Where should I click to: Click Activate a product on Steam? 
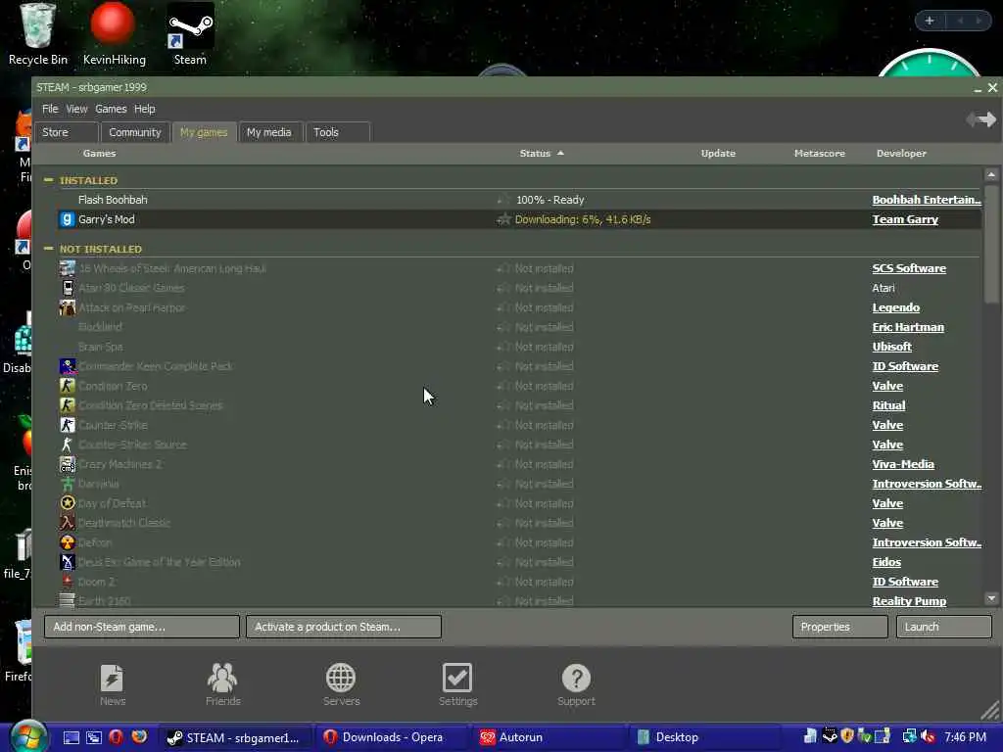[344, 627]
